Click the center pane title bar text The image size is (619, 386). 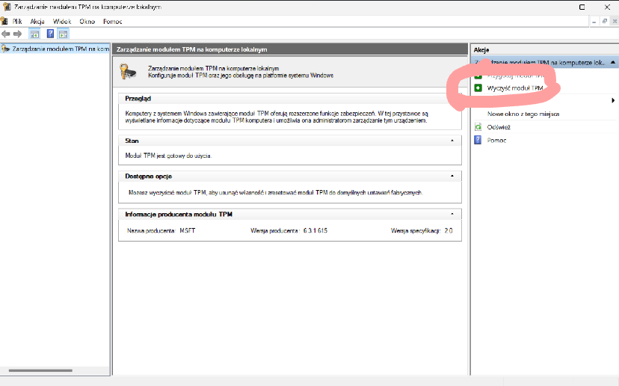pos(192,49)
